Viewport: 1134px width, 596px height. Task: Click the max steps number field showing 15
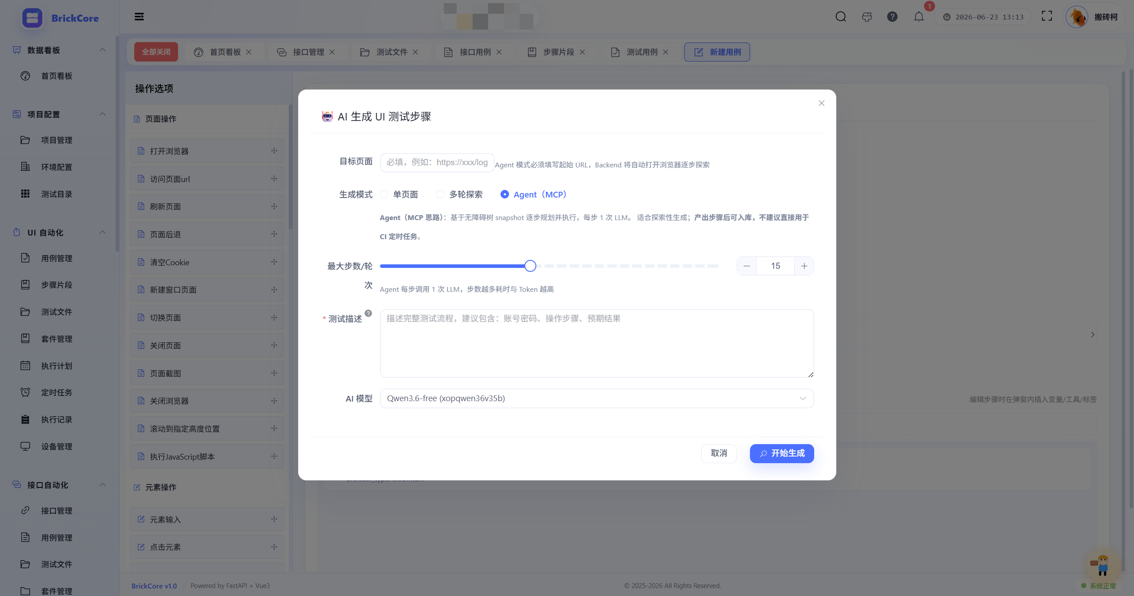pyautogui.click(x=775, y=266)
